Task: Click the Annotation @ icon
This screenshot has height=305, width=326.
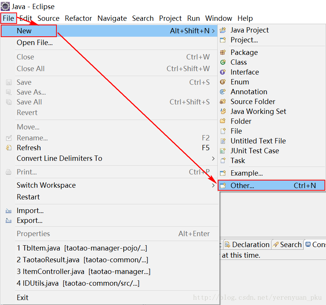Action: (x=223, y=92)
